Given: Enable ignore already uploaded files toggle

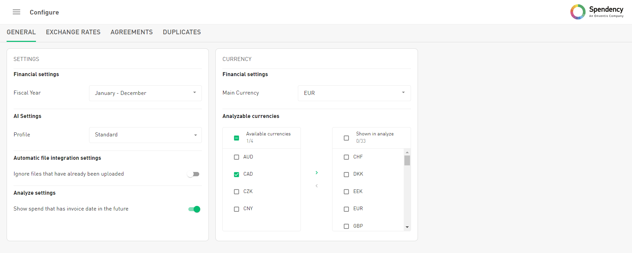Looking at the screenshot, I should tap(194, 174).
